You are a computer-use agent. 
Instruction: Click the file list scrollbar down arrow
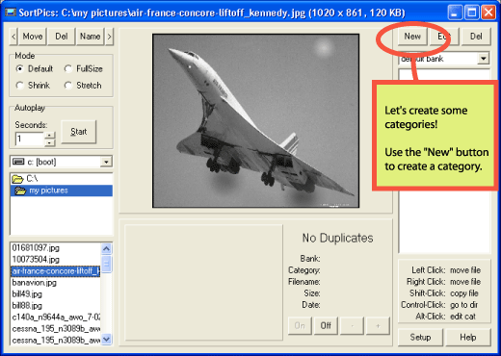106,339
